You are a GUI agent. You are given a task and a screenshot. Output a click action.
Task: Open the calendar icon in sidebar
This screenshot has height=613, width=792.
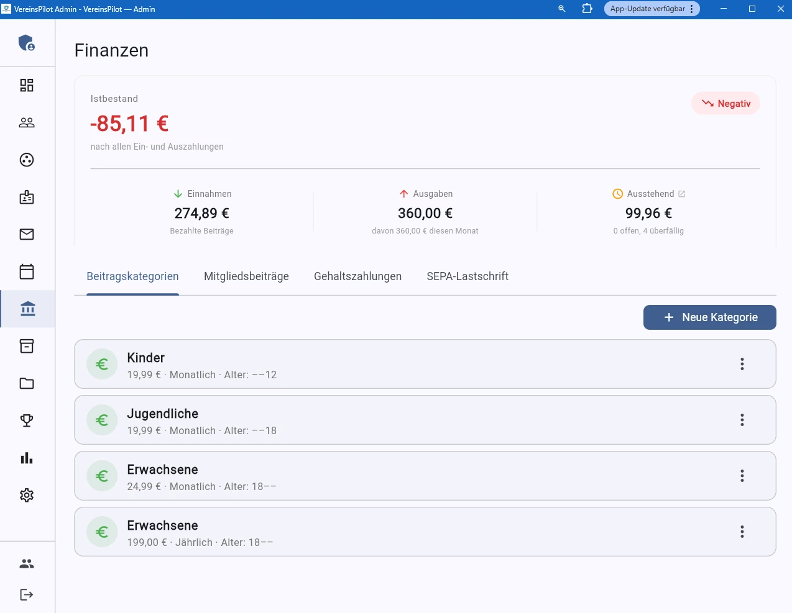click(27, 271)
